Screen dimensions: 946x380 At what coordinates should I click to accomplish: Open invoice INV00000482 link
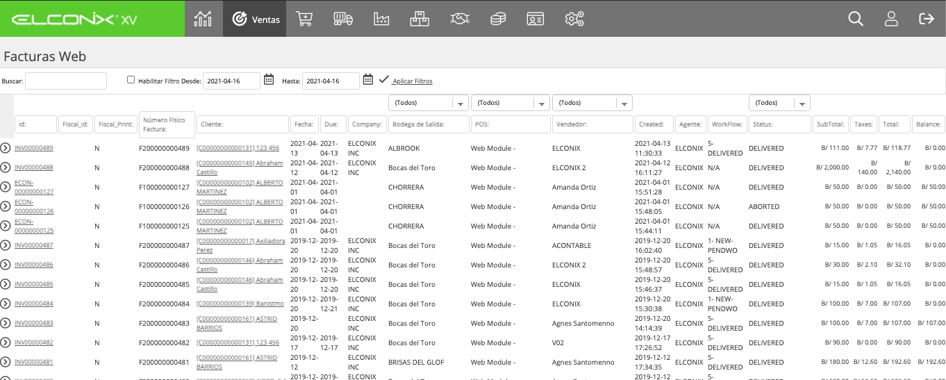34,342
